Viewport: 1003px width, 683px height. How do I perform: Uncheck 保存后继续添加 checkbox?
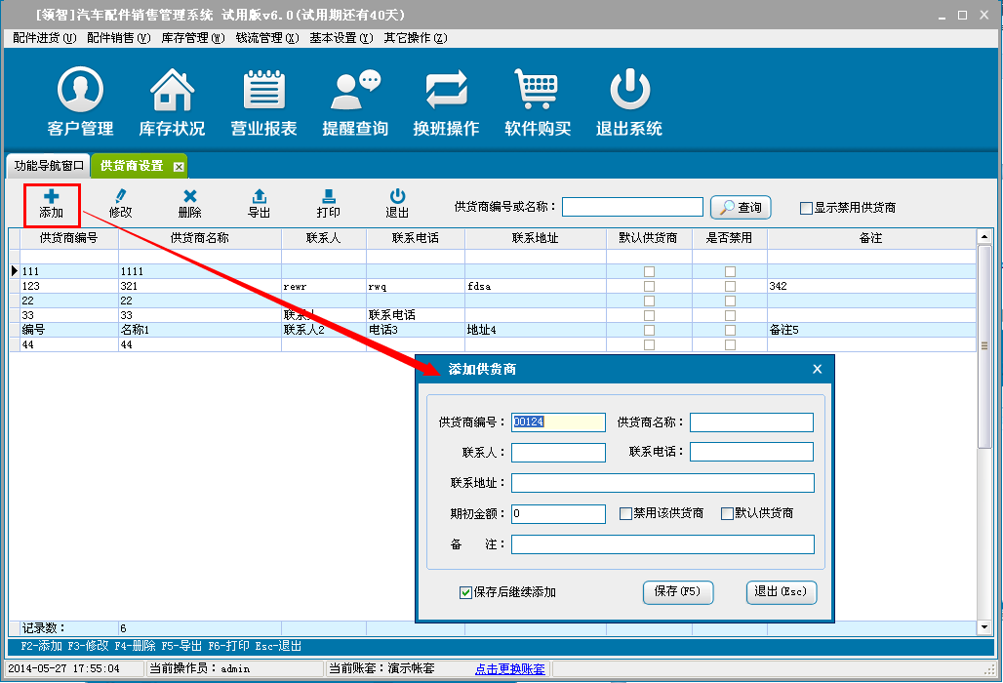(x=466, y=592)
